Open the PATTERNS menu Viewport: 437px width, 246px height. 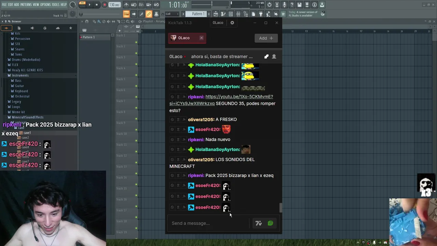click(x=26, y=5)
